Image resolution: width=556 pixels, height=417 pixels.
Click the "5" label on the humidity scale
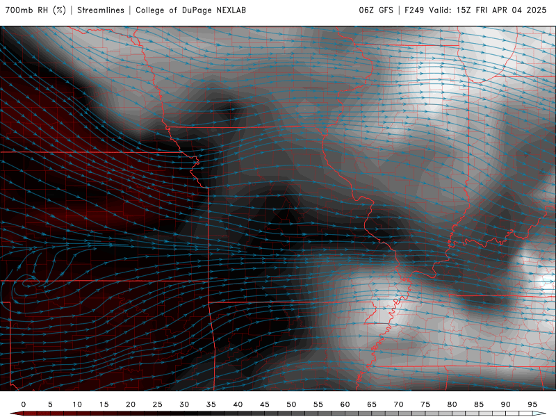[x=50, y=404]
